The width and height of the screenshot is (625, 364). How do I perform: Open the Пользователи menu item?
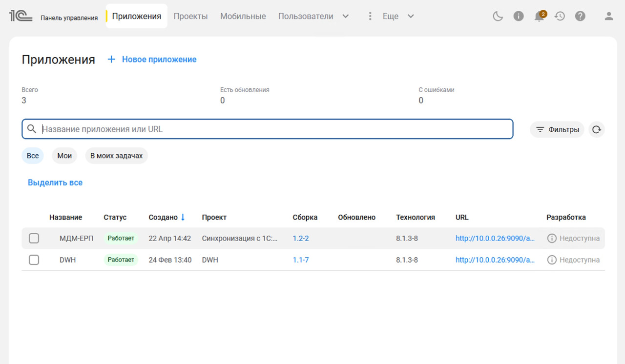pyautogui.click(x=306, y=16)
